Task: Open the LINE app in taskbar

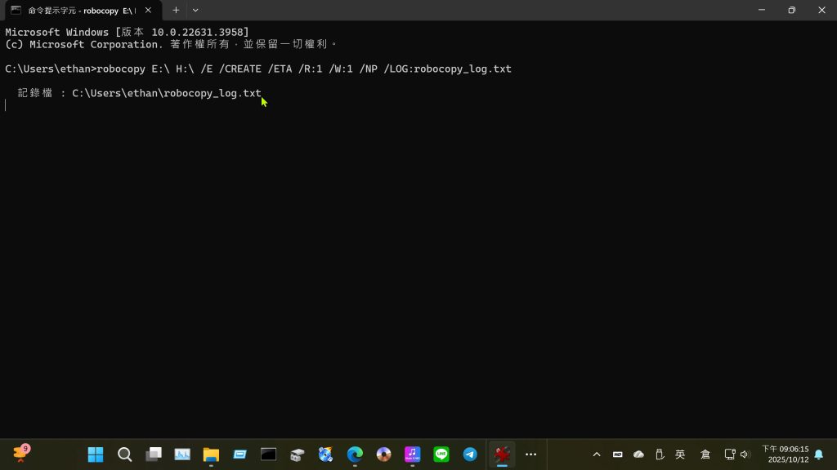Action: 441,454
